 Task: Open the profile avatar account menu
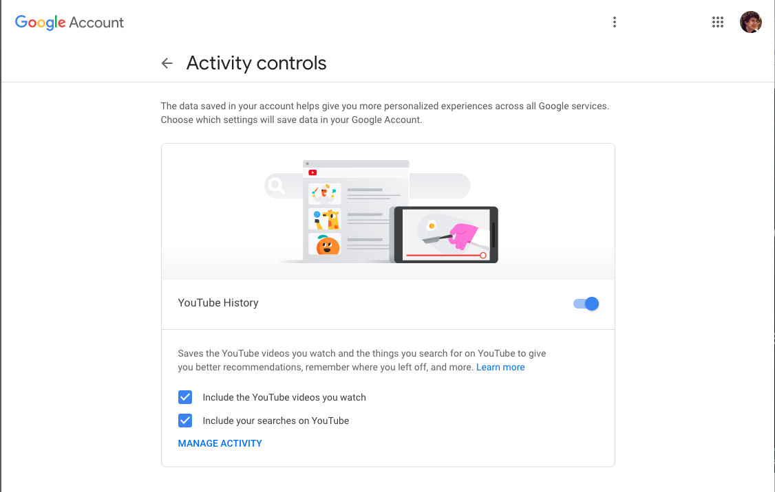pos(750,22)
